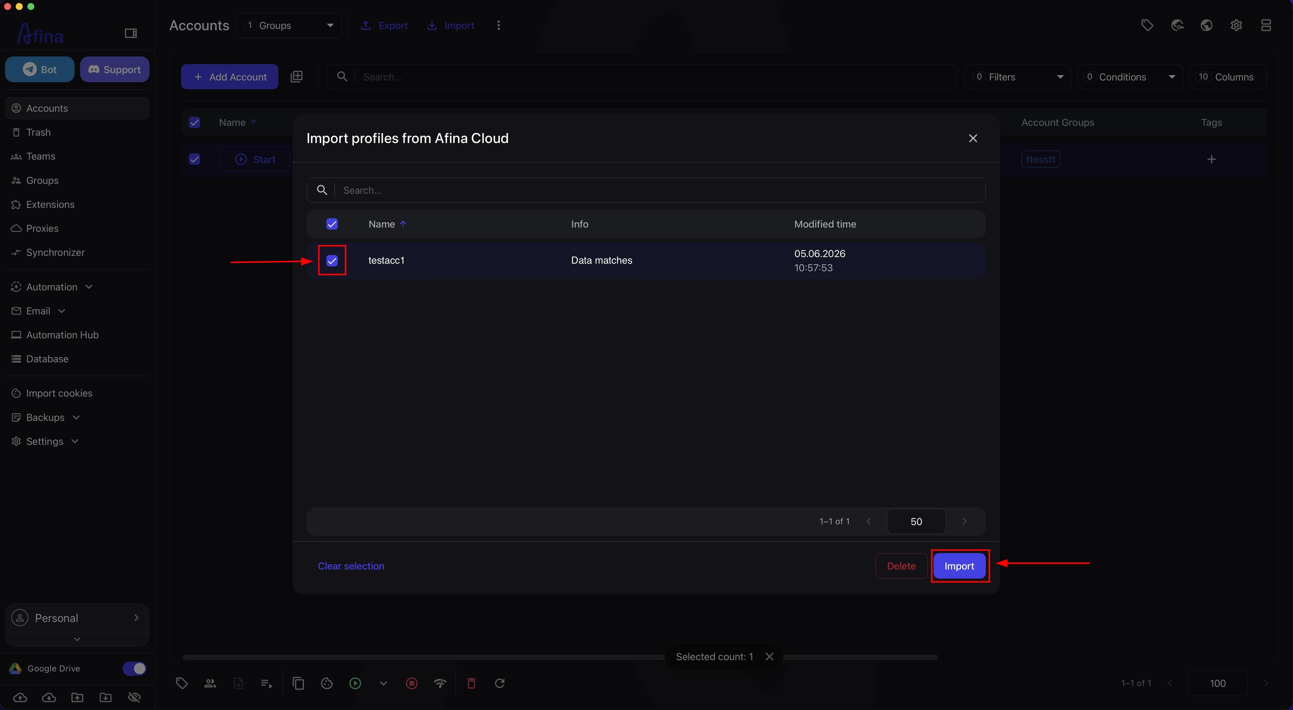Click Export in the top toolbar
The width and height of the screenshot is (1293, 710).
pyautogui.click(x=385, y=25)
